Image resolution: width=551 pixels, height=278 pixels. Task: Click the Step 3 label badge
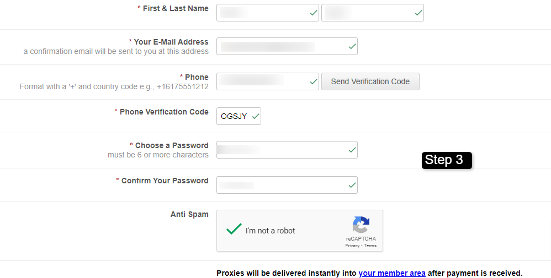446,160
